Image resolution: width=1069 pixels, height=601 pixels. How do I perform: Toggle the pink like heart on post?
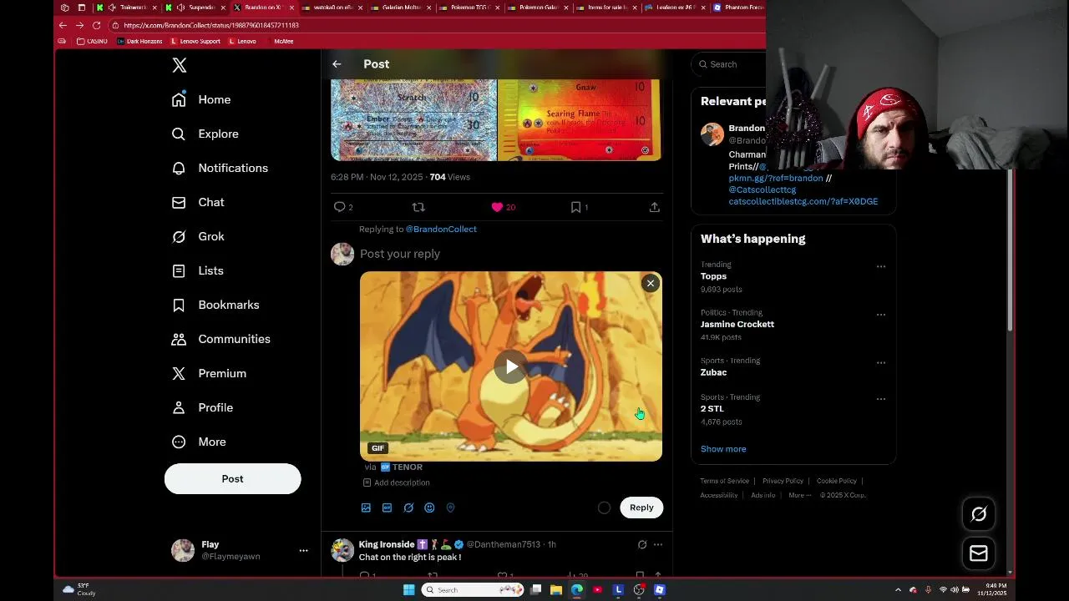point(497,207)
